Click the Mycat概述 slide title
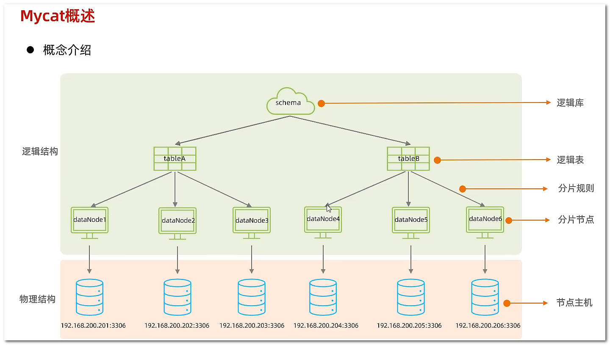The width and height of the screenshot is (610, 345). point(58,16)
